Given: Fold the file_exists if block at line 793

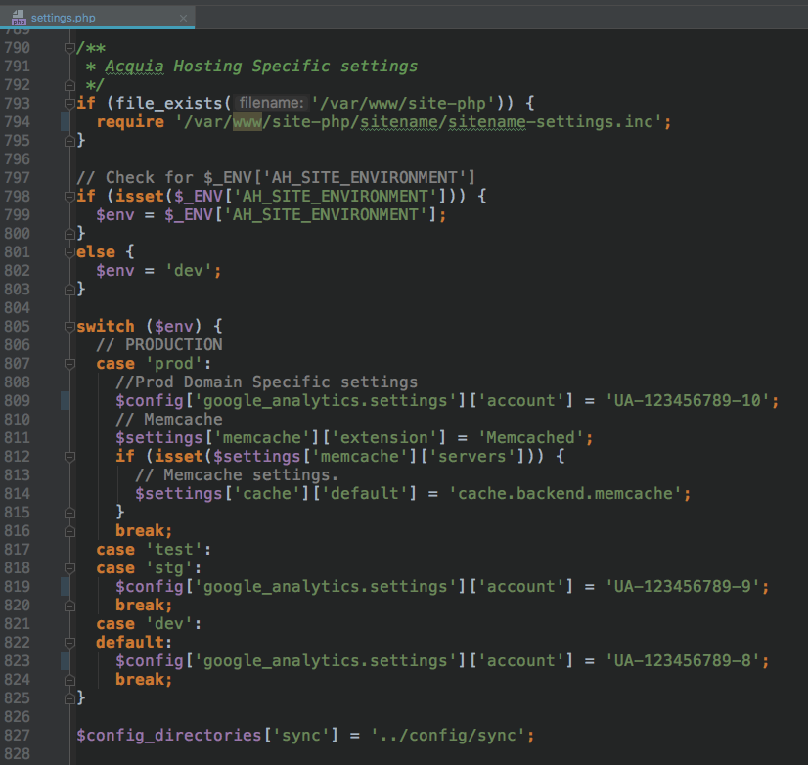Looking at the screenshot, I should tap(69, 104).
